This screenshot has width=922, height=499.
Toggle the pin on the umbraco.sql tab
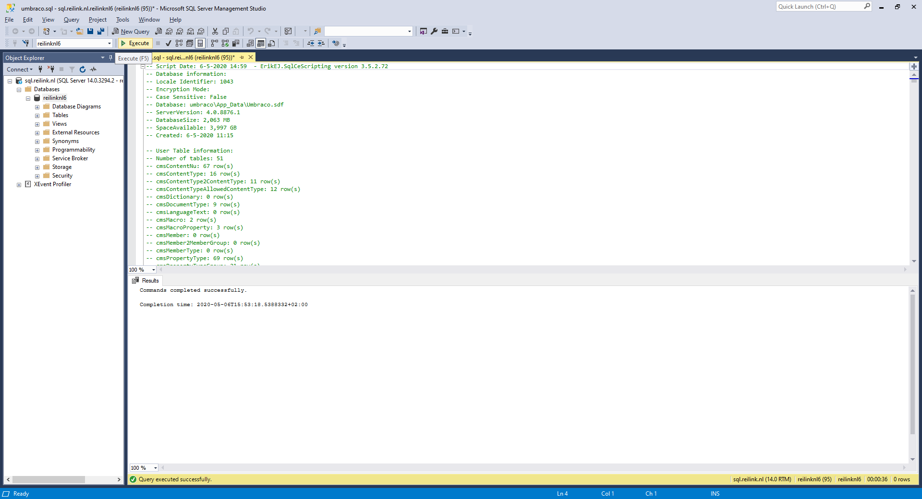[x=242, y=57]
